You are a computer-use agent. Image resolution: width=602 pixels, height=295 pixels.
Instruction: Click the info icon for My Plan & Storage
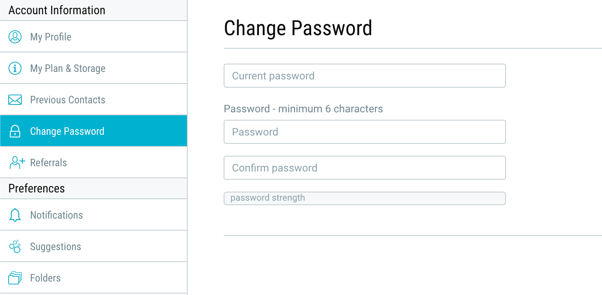click(x=15, y=68)
